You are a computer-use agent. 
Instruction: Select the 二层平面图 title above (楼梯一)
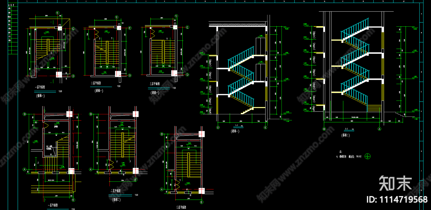96,83
